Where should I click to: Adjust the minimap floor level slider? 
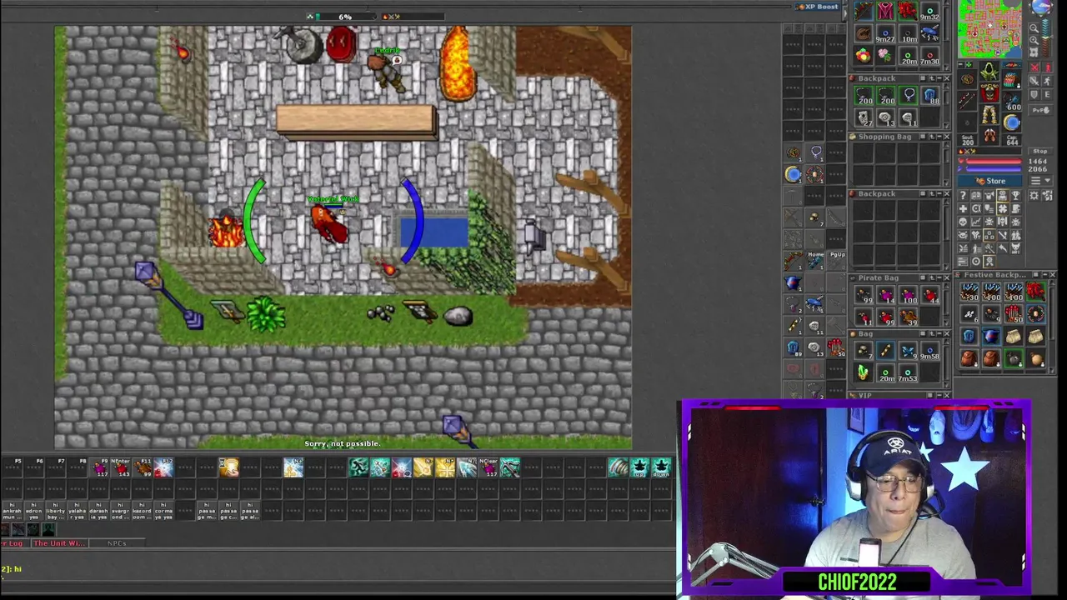click(1047, 38)
